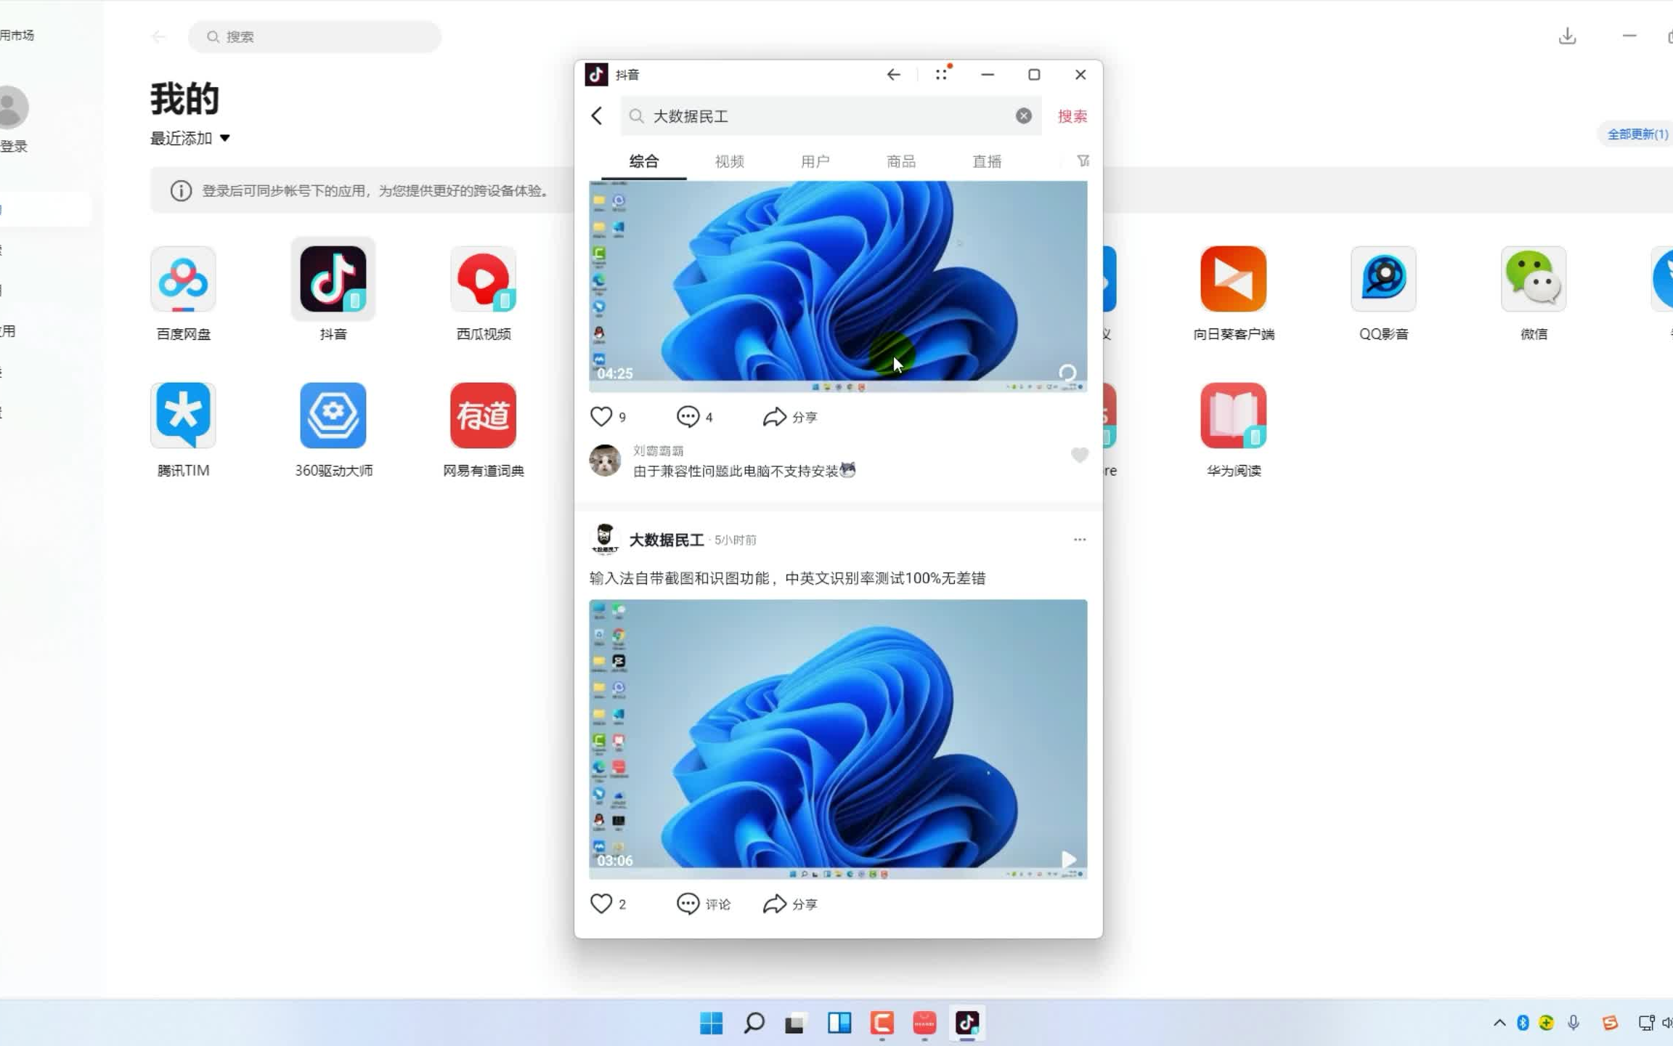Screen dimensions: 1673x1046
Task: Launch 西瓜视频 from the app list
Action: pos(482,279)
